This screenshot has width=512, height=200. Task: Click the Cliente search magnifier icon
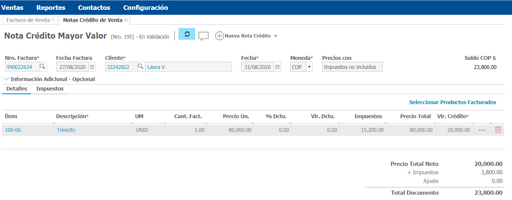pos(140,67)
